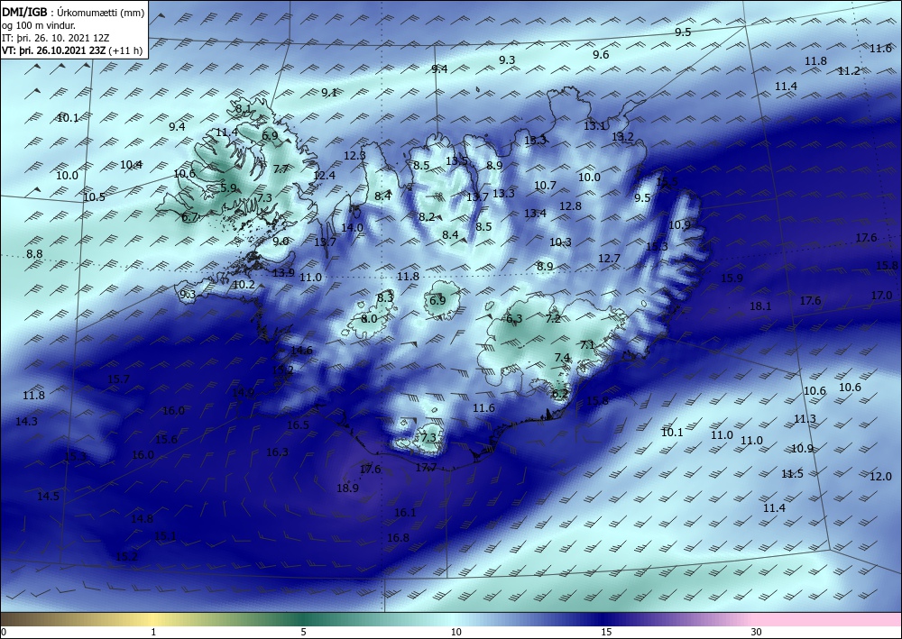Click the 17.0 value at the right edge
The width and height of the screenshot is (902, 639).
pyautogui.click(x=881, y=295)
